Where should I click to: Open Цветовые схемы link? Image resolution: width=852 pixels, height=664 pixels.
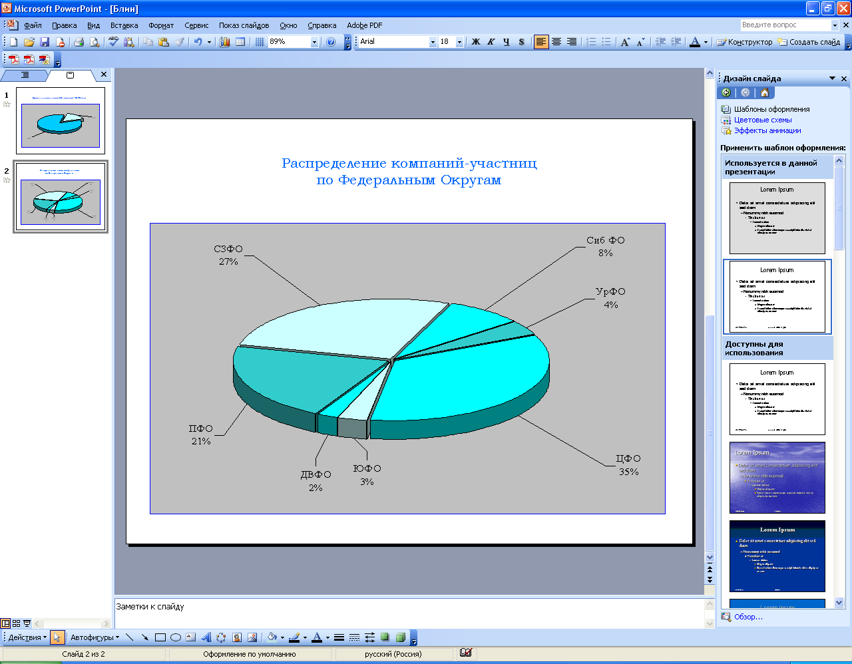pyautogui.click(x=763, y=120)
